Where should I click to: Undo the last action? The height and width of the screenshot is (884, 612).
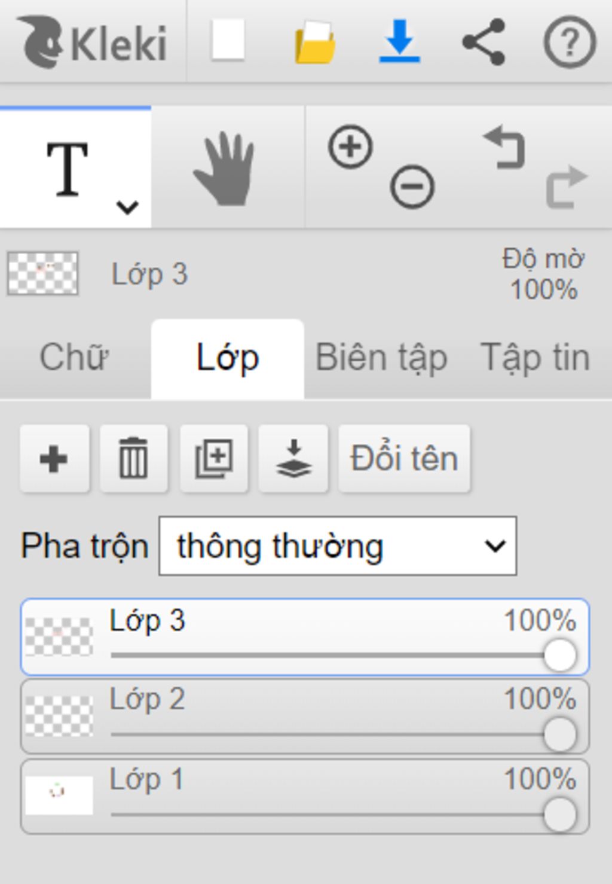504,147
